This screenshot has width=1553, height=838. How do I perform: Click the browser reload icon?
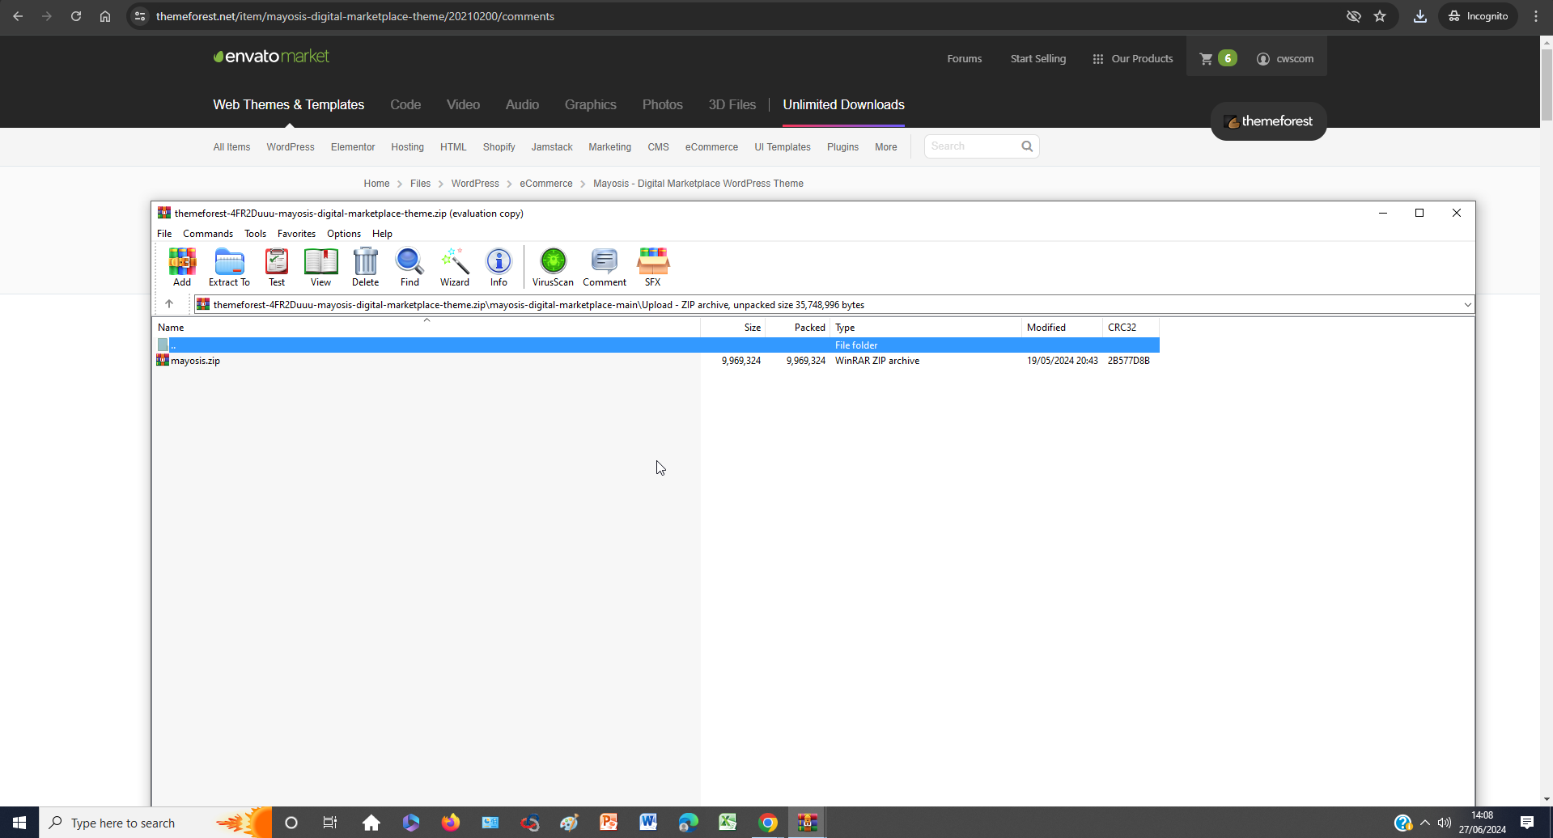[76, 16]
